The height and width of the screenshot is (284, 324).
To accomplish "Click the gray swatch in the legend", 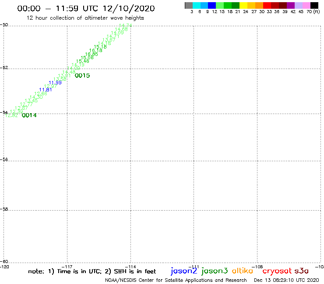I will click(189, 5).
